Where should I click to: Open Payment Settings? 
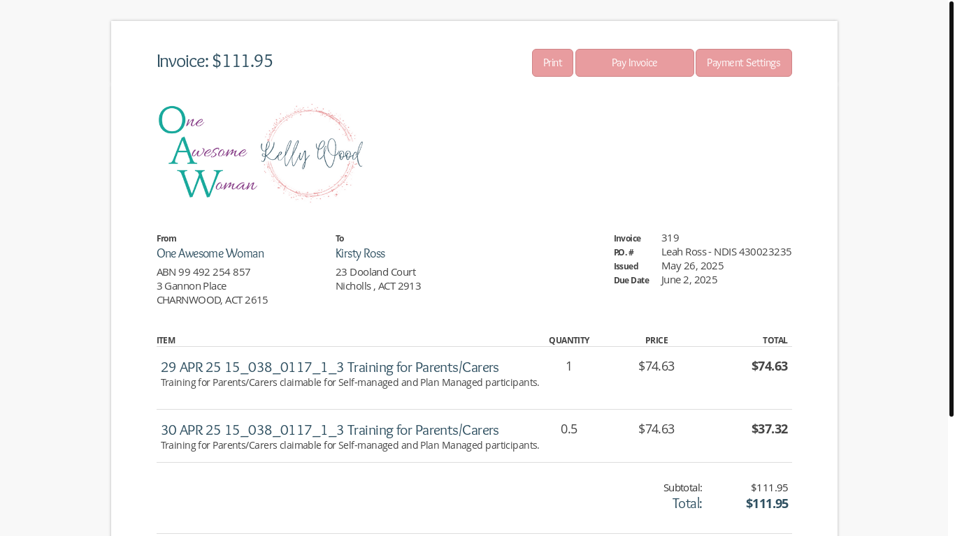(743, 63)
